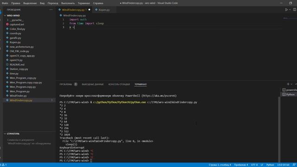Screen dimensions: 297x167
Task: Open new_archetecture.py in the explorer
Action: tap(22, 47)
